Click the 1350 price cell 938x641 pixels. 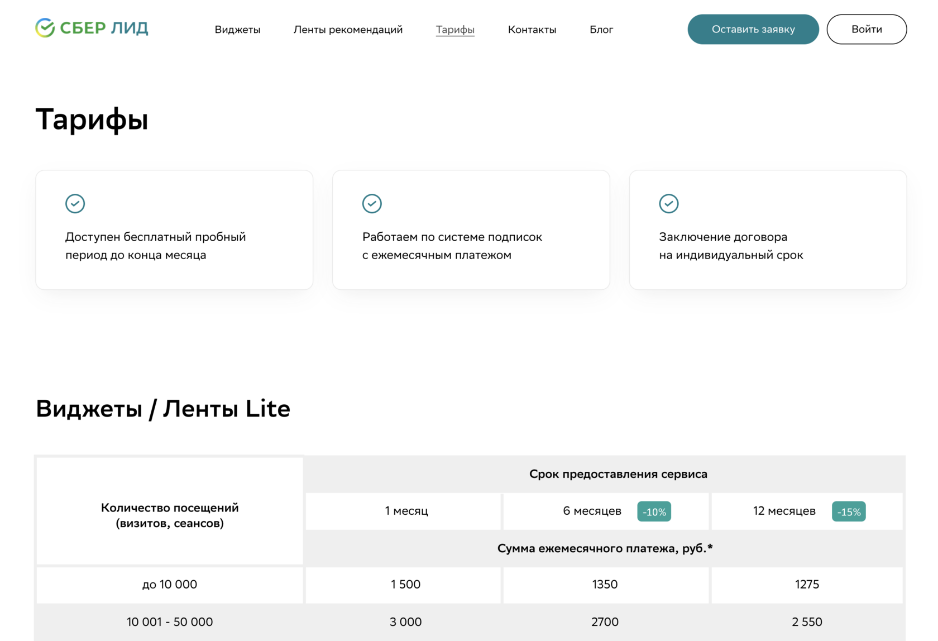tap(606, 585)
